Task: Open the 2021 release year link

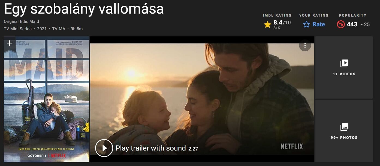Action: point(42,29)
